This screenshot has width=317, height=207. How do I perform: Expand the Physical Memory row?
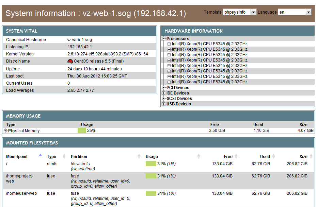point(5,131)
